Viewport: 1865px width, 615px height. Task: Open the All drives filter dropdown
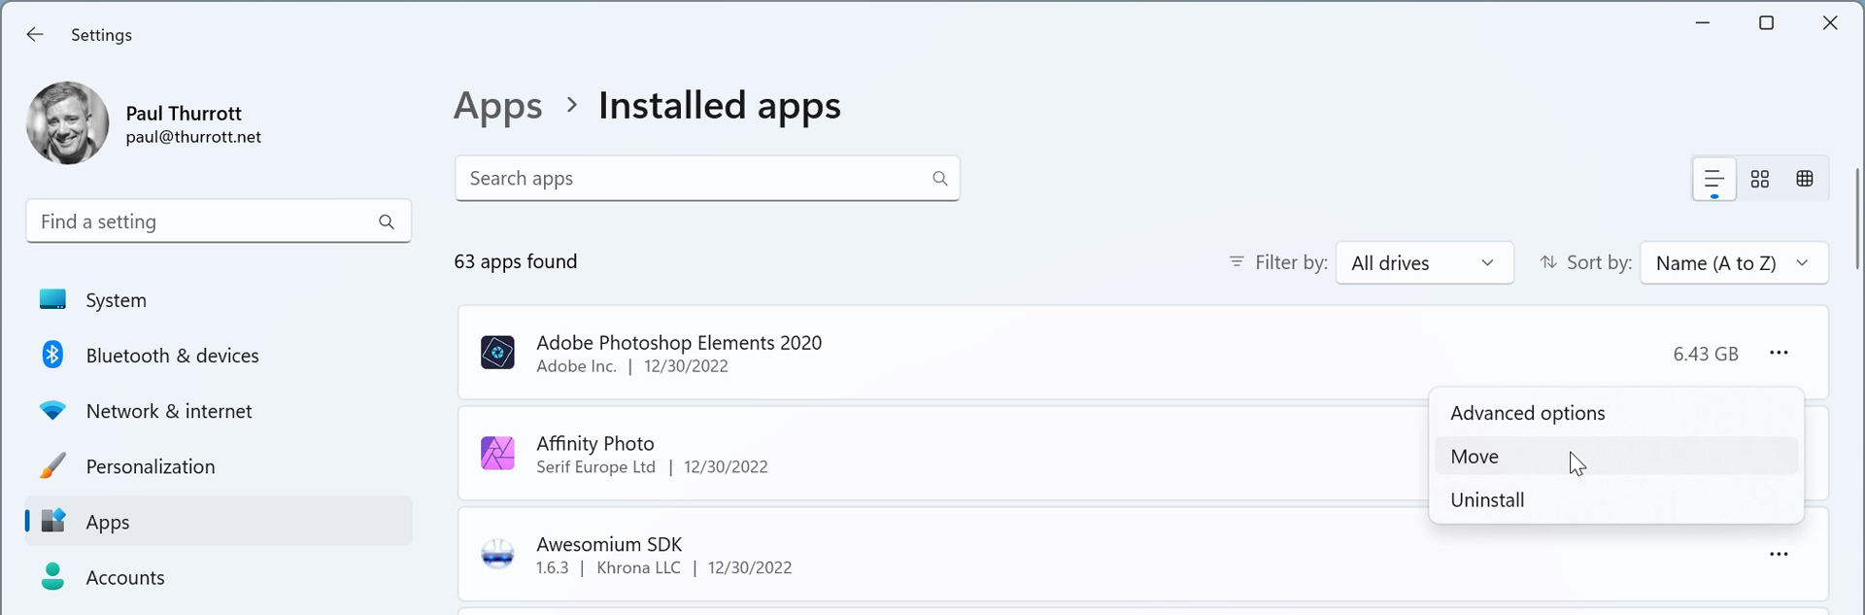point(1424,263)
